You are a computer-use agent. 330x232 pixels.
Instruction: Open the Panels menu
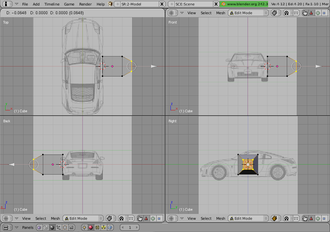click(28, 227)
